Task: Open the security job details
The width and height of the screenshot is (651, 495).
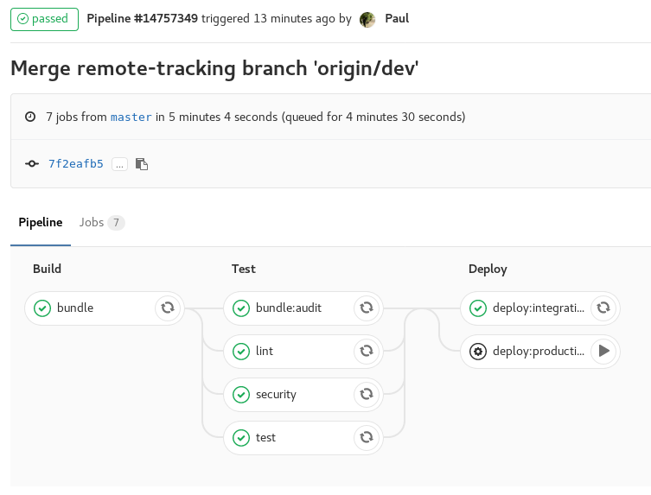Action: pos(276,394)
